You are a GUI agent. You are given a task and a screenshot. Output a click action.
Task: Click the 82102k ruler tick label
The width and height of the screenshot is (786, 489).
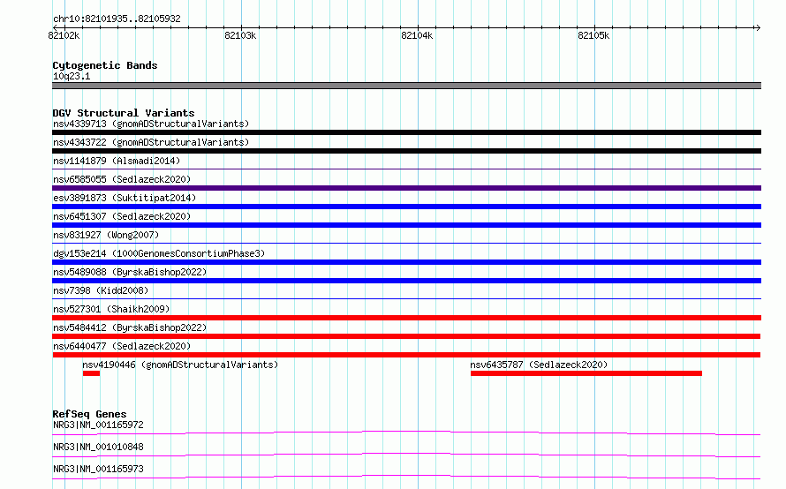tap(64, 35)
